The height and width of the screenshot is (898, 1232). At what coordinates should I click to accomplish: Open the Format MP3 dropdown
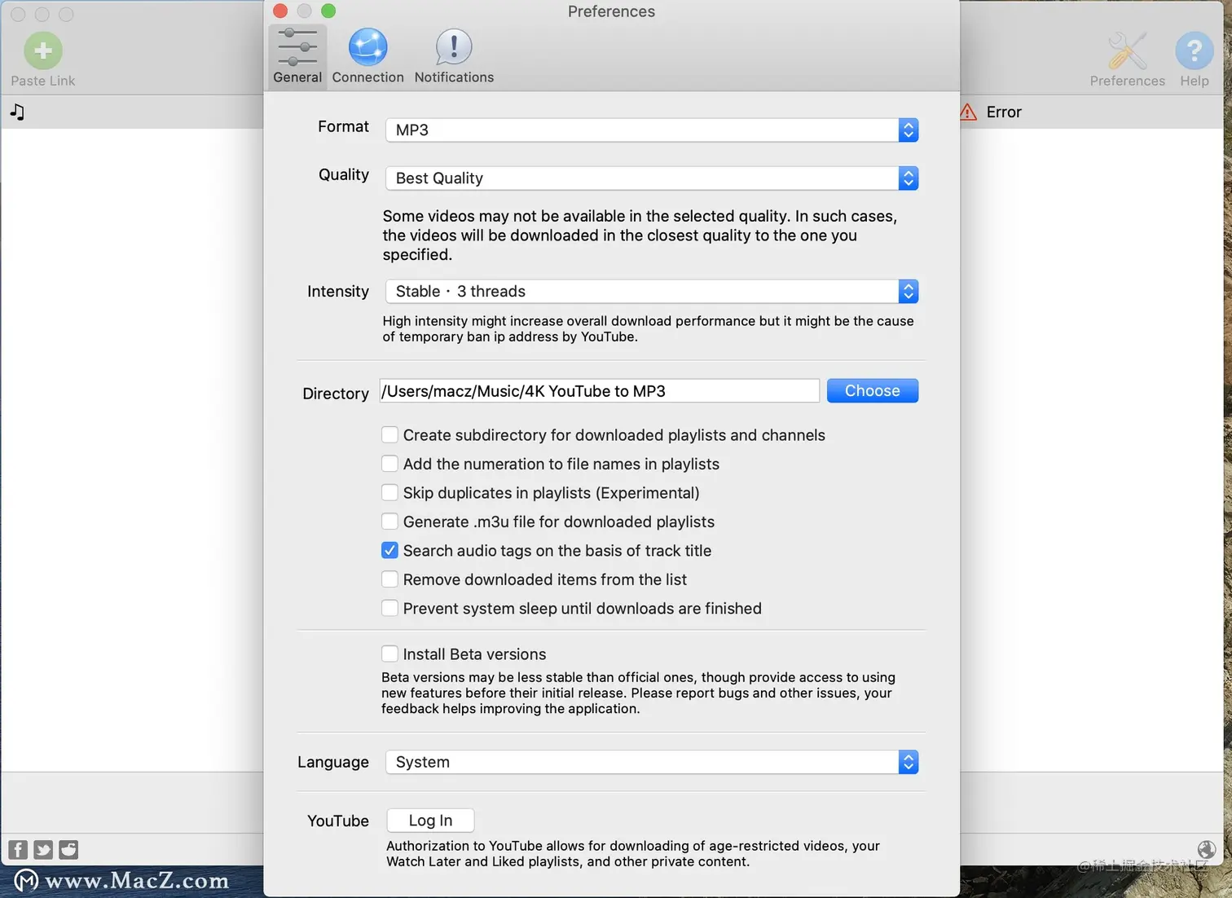click(x=652, y=130)
